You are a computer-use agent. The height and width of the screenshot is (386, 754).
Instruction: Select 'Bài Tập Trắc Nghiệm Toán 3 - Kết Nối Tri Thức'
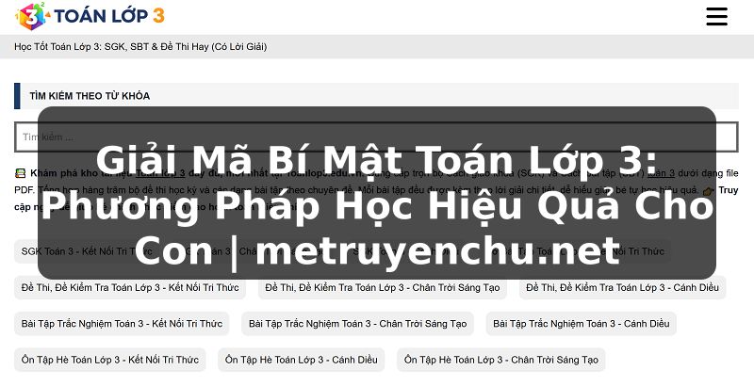click(122, 324)
